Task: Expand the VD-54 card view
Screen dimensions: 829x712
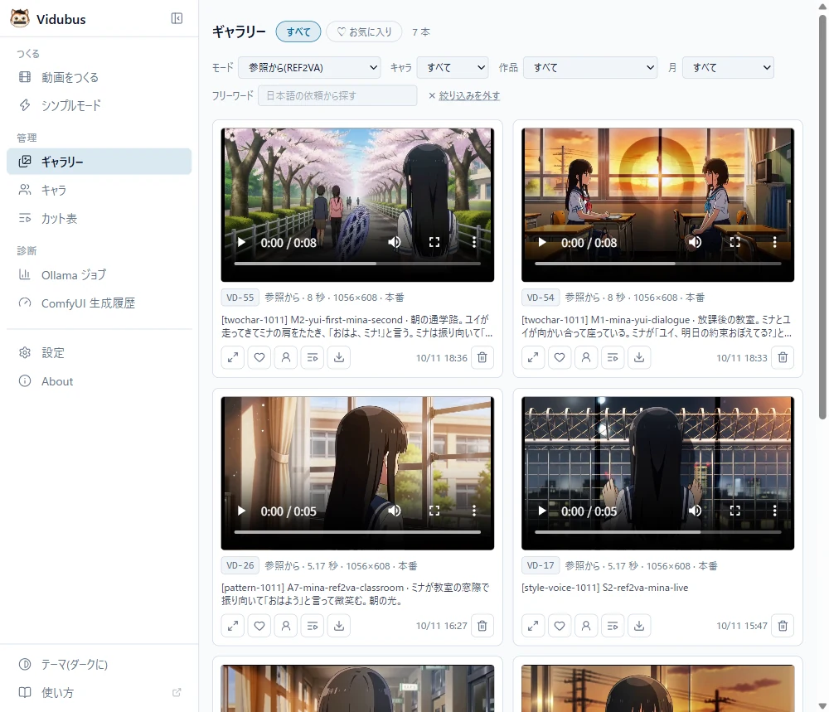Action: pyautogui.click(x=533, y=357)
